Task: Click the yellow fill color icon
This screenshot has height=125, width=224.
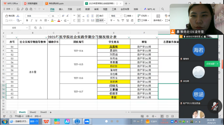Action: (52, 20)
